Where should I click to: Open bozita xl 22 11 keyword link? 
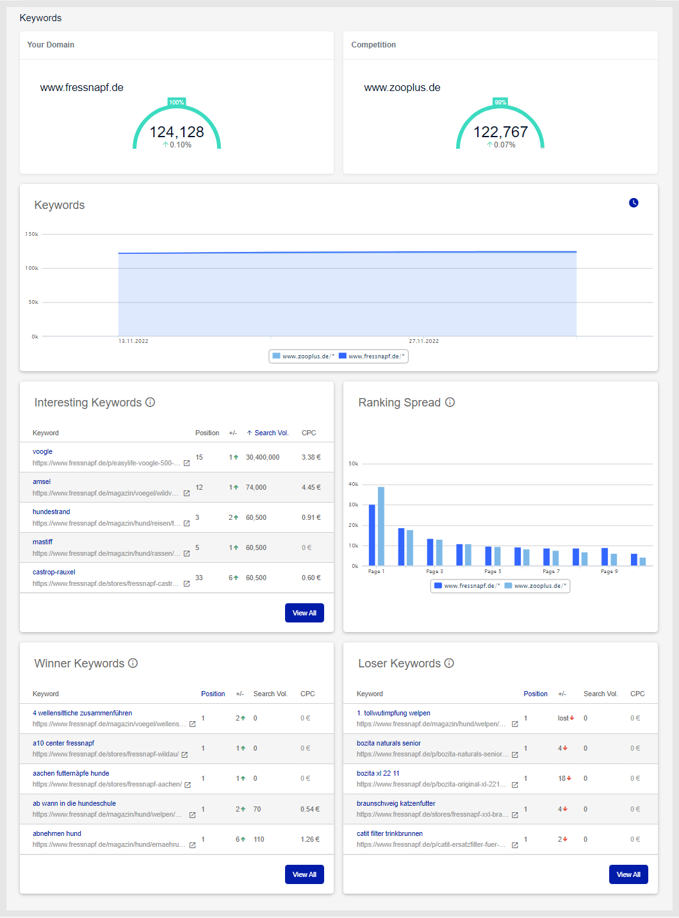(378, 773)
